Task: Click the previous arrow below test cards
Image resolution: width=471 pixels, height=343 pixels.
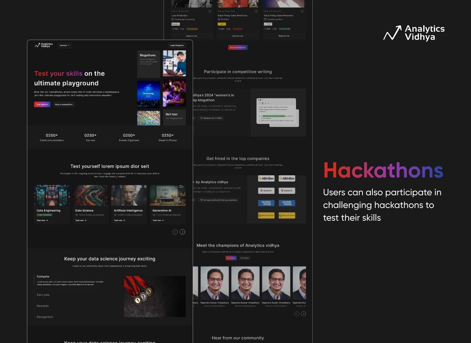Action: 175,232
